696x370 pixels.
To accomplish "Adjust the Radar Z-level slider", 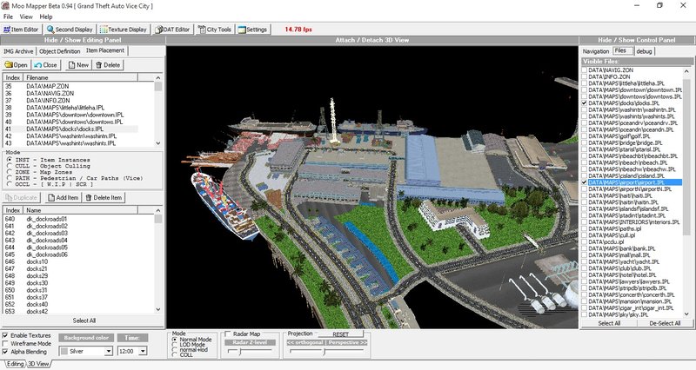I will pos(240,352).
